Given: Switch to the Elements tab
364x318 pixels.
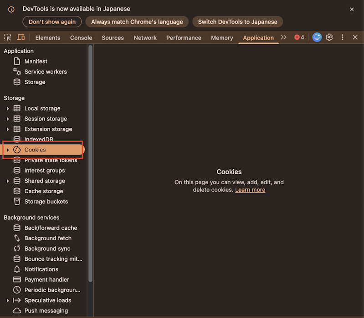Looking at the screenshot, I should click(x=47, y=38).
